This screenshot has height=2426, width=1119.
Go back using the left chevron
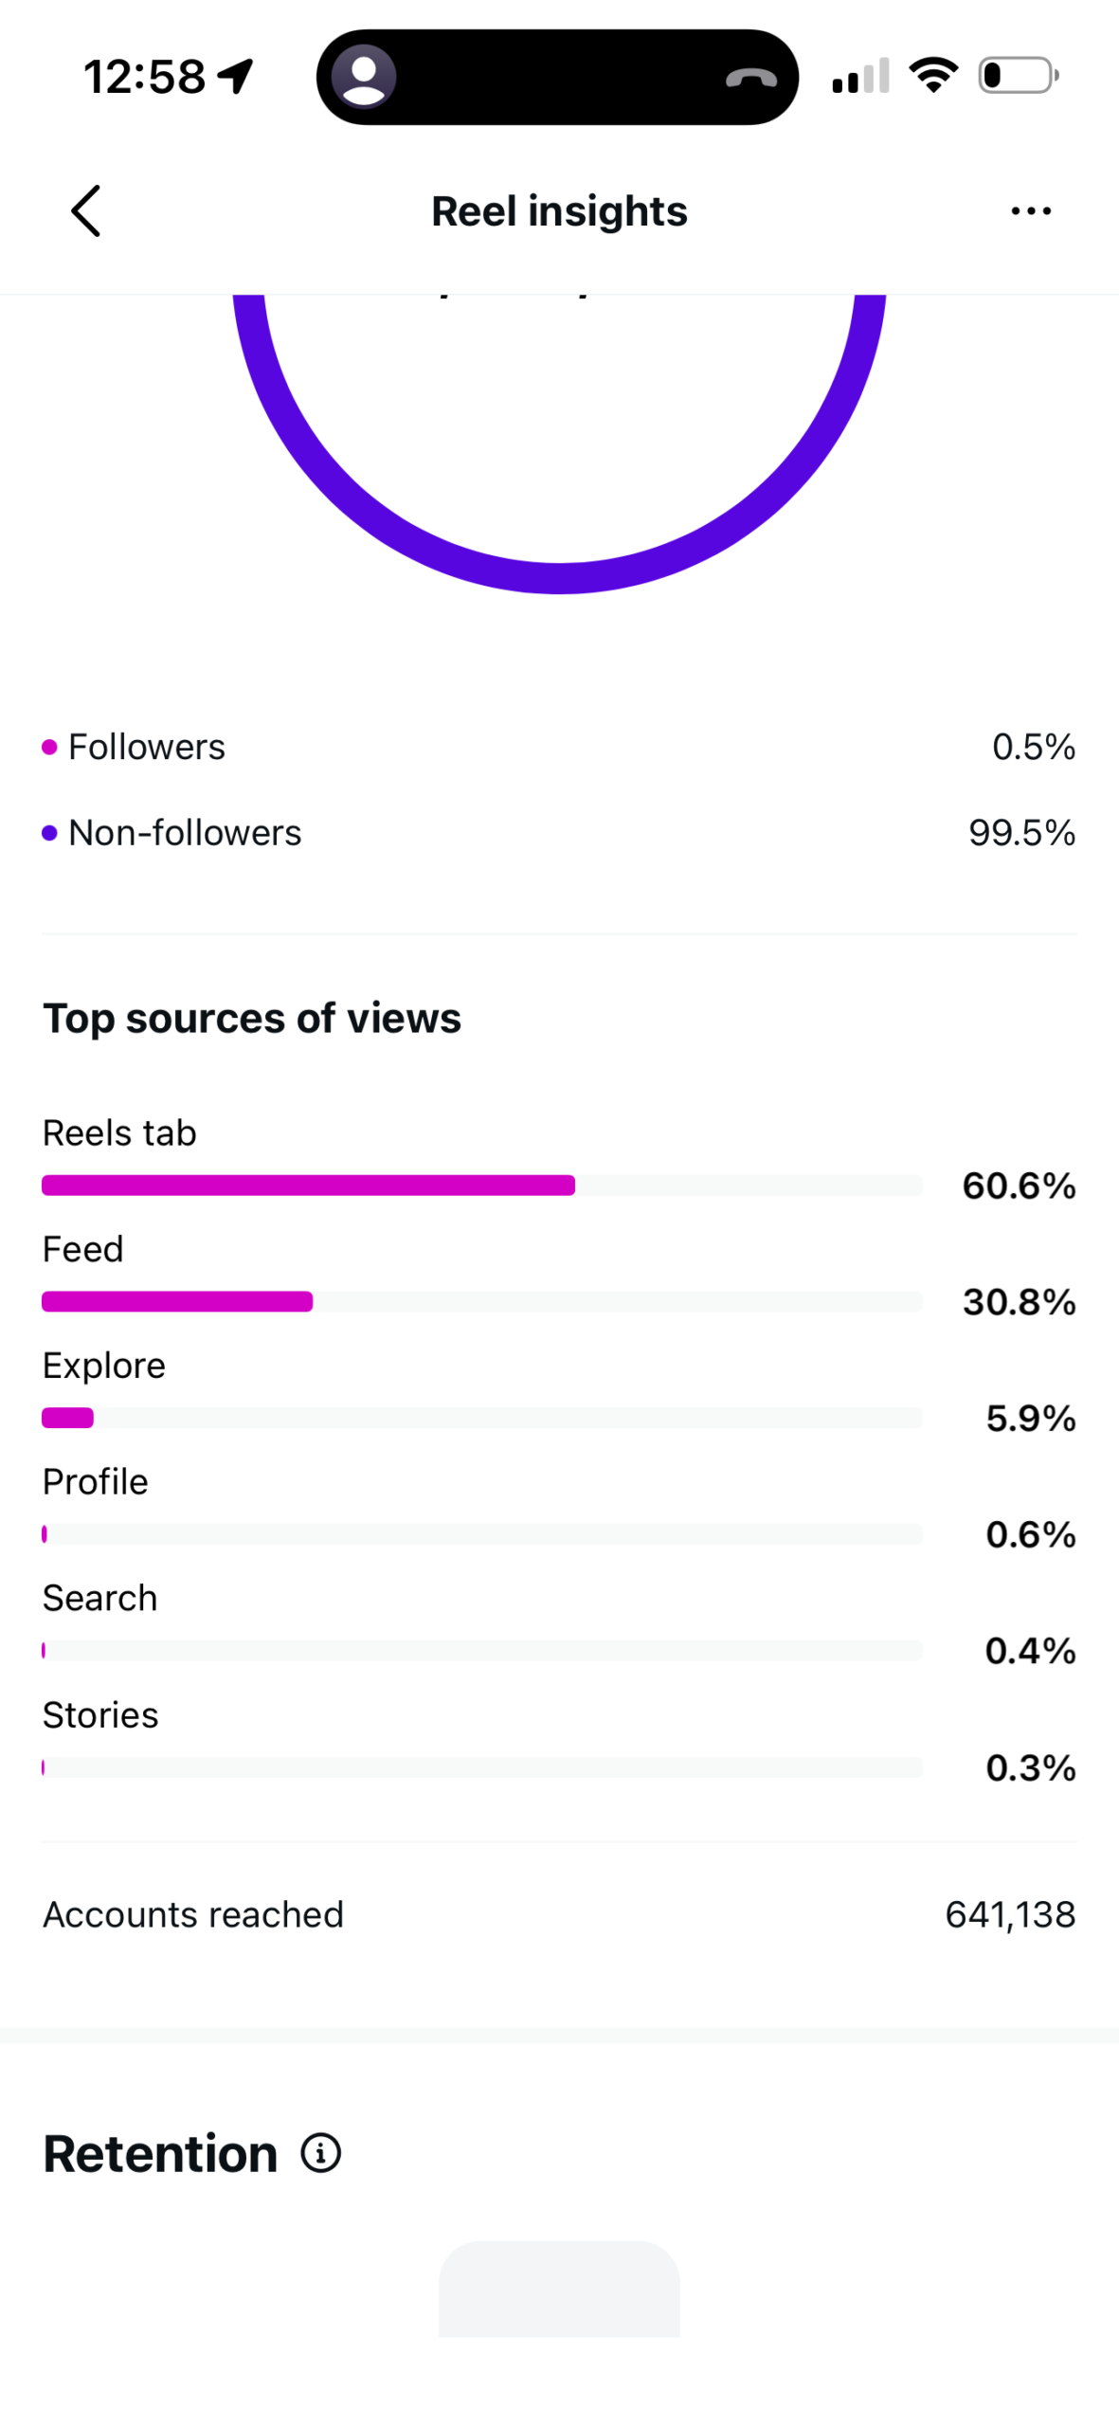[x=85, y=210]
